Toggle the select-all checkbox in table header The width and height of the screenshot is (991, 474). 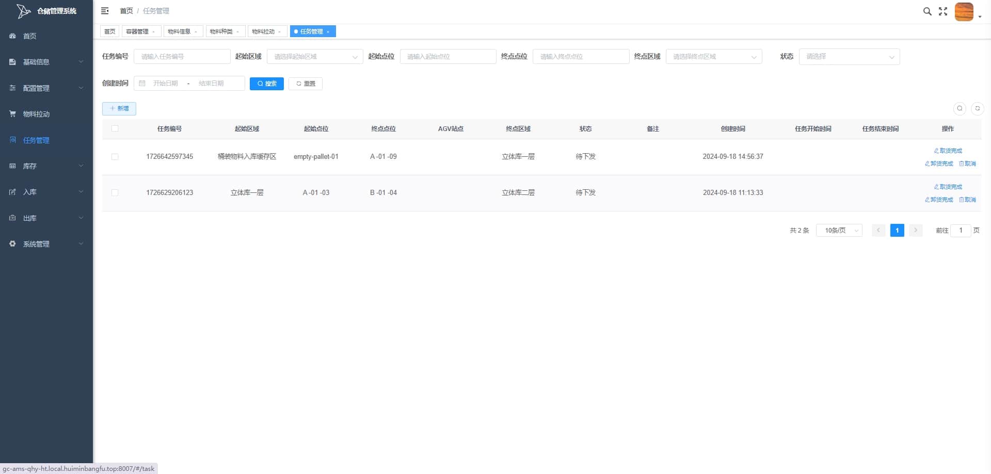click(115, 129)
